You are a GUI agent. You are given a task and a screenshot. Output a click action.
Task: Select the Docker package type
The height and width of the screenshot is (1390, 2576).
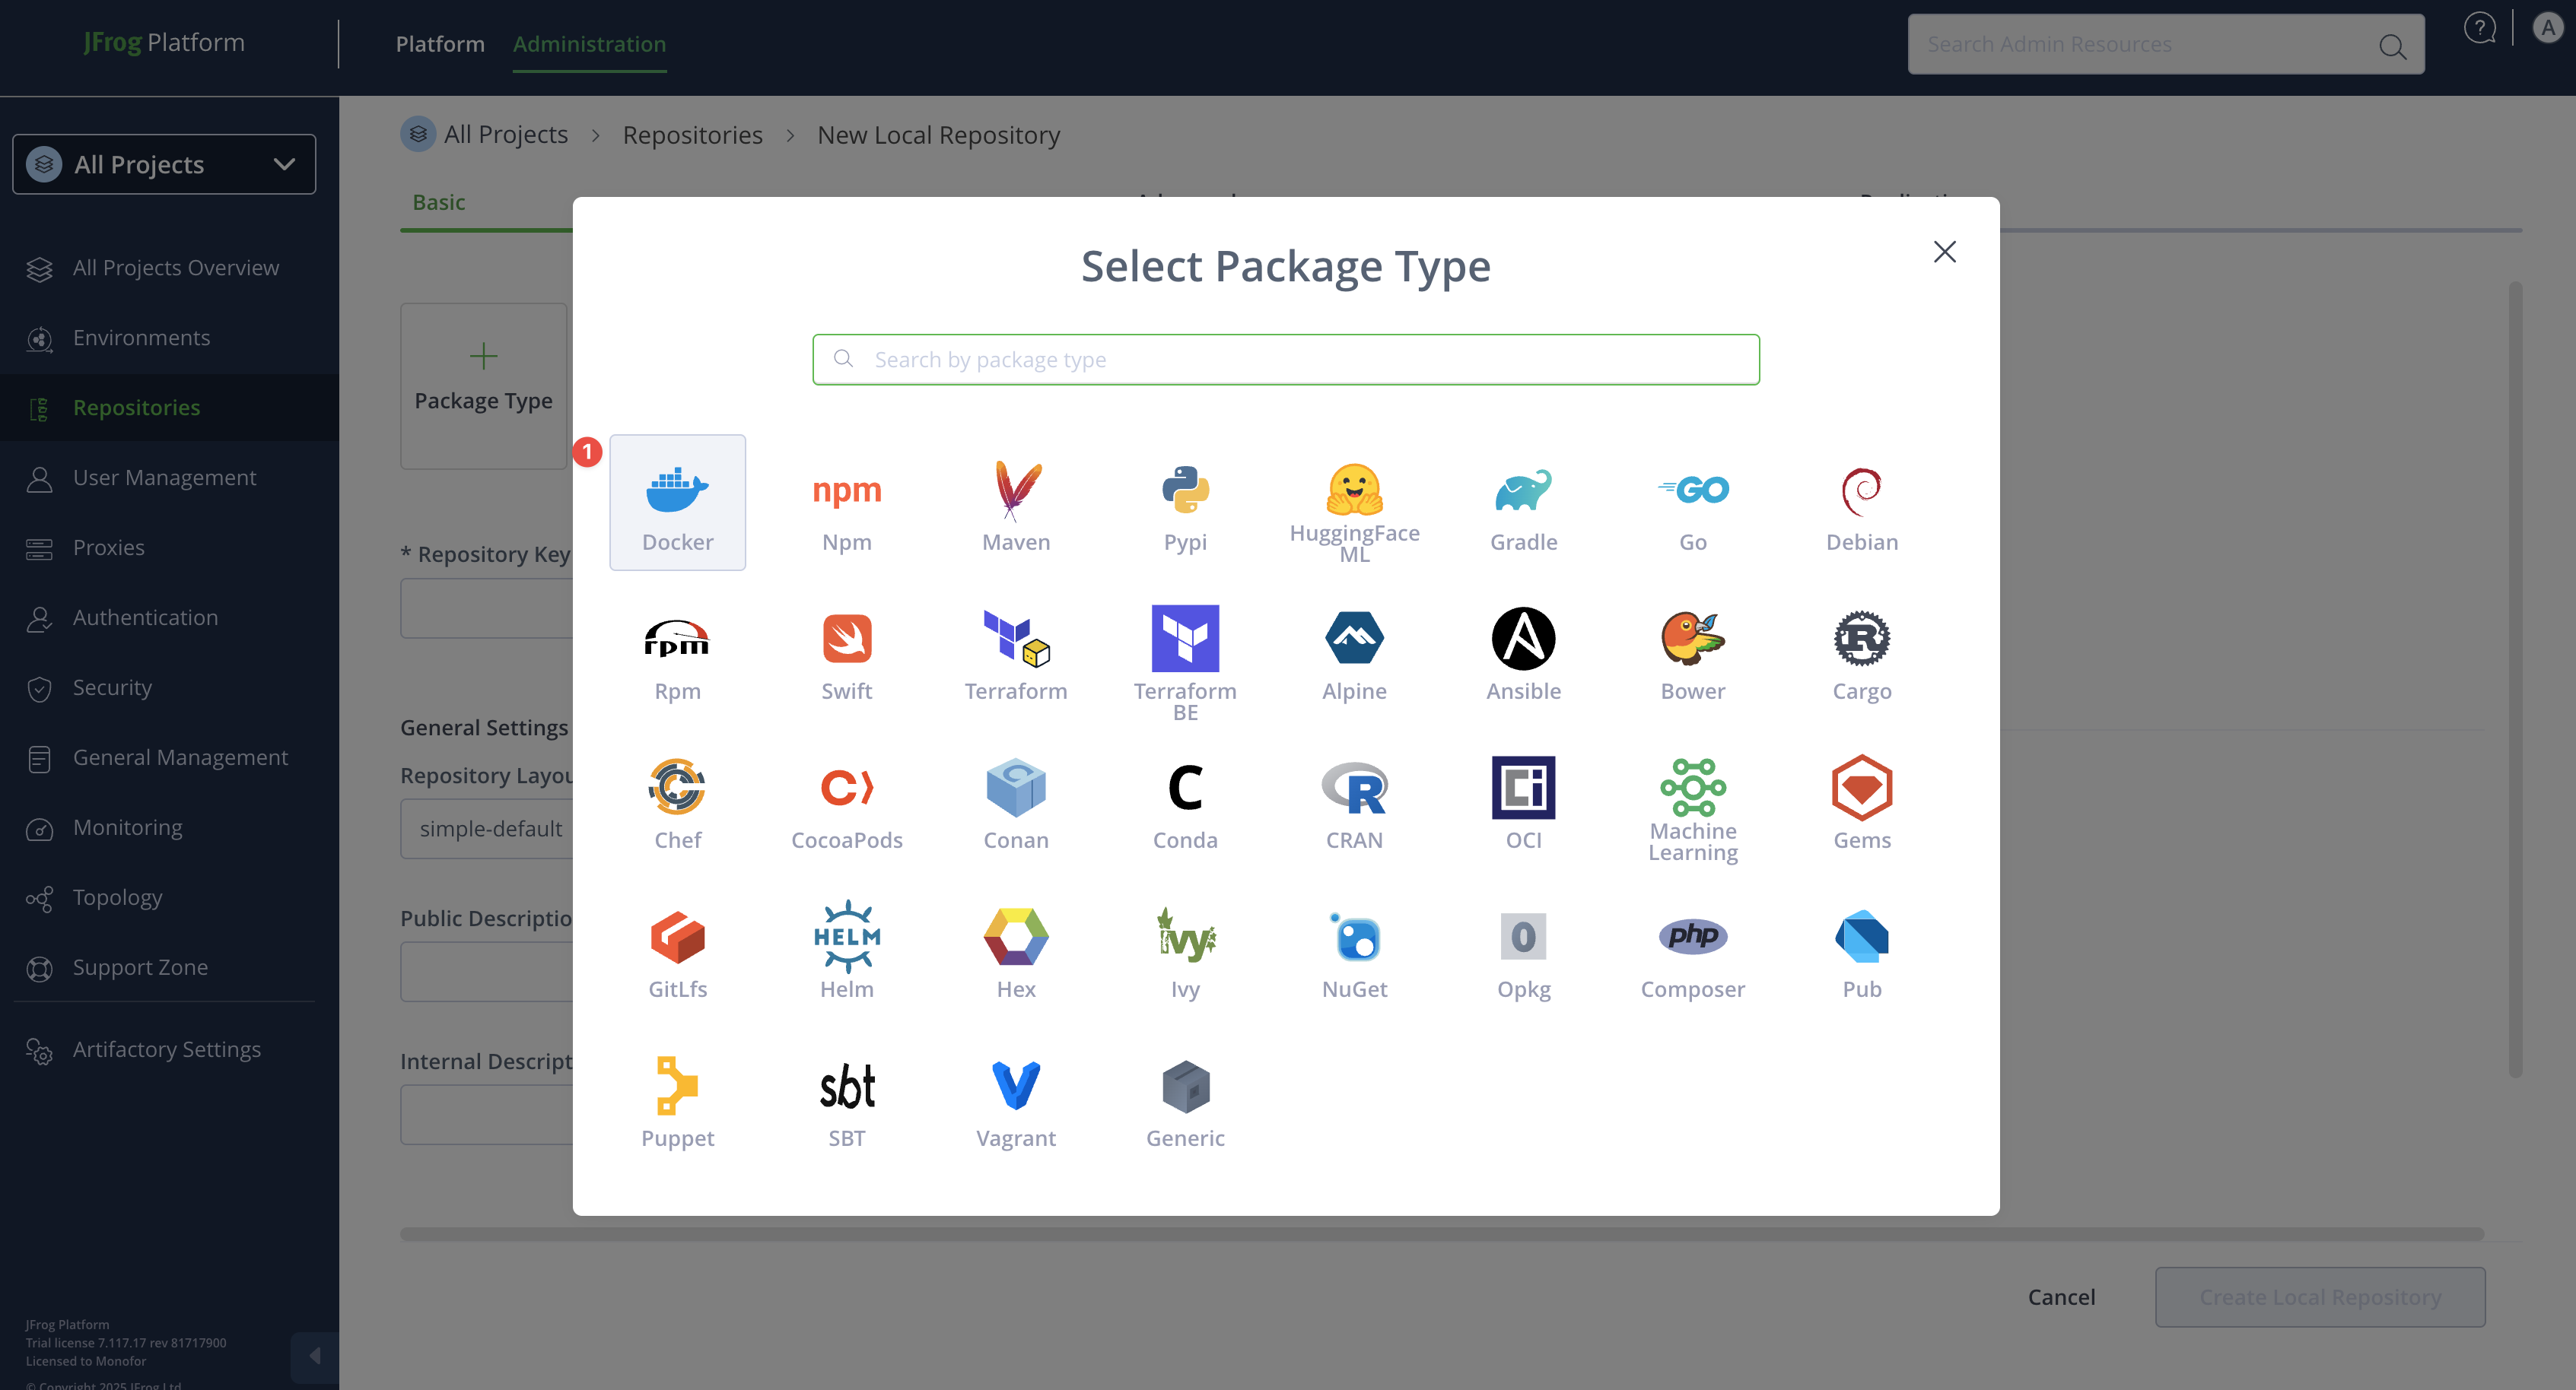coord(677,503)
